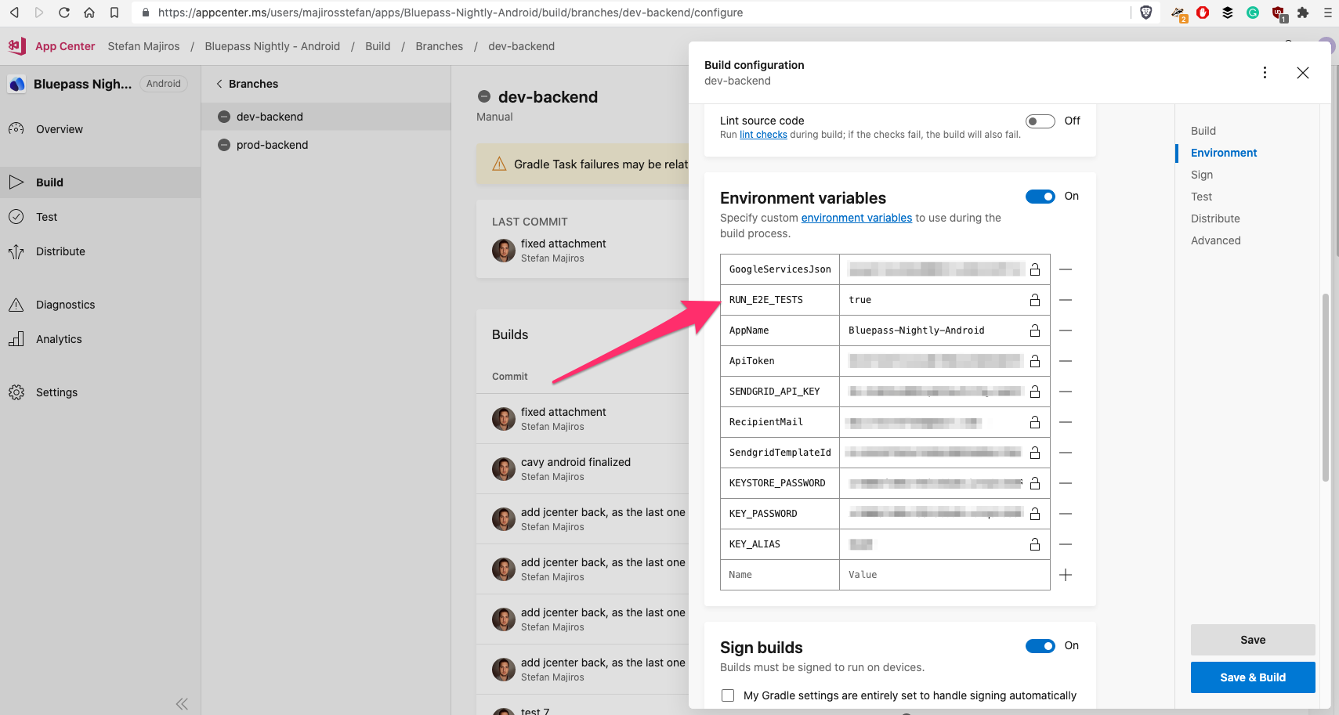Viewport: 1339px width, 715px height.
Task: Select the prod-backend branch
Action: 326,145
